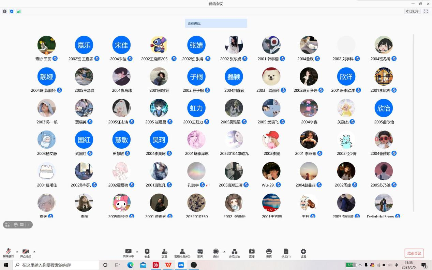This screenshot has width=432, height=270.
Task: Click the 邀请 (Invite) icon
Action: tap(164, 253)
